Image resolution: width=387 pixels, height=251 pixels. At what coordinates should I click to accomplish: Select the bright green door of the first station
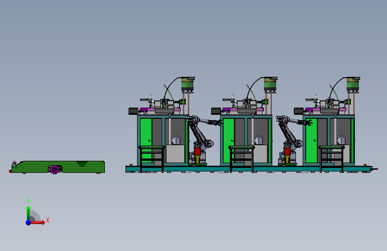[x=146, y=140]
